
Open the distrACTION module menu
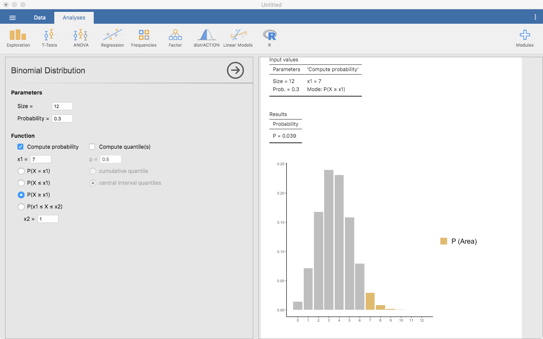point(206,38)
